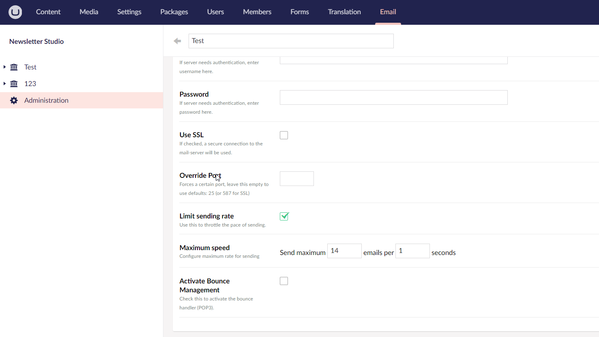The width and height of the screenshot is (599, 337).
Task: Disable the Limit sending rate checkbox
Action: (284, 216)
